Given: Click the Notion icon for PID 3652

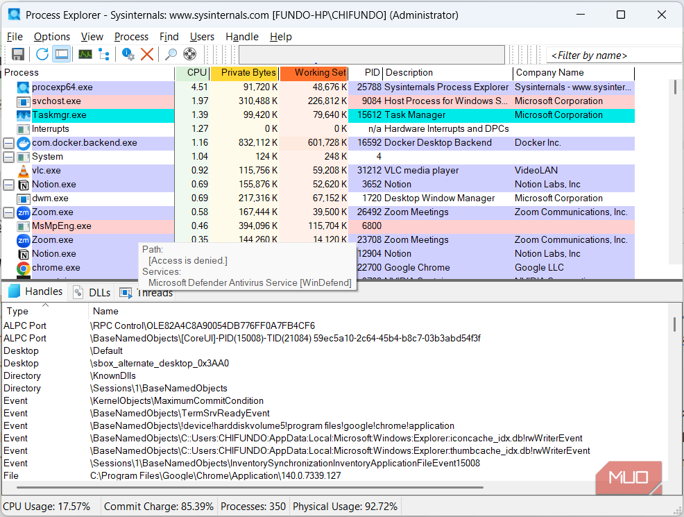Looking at the screenshot, I should pyautogui.click(x=23, y=185).
